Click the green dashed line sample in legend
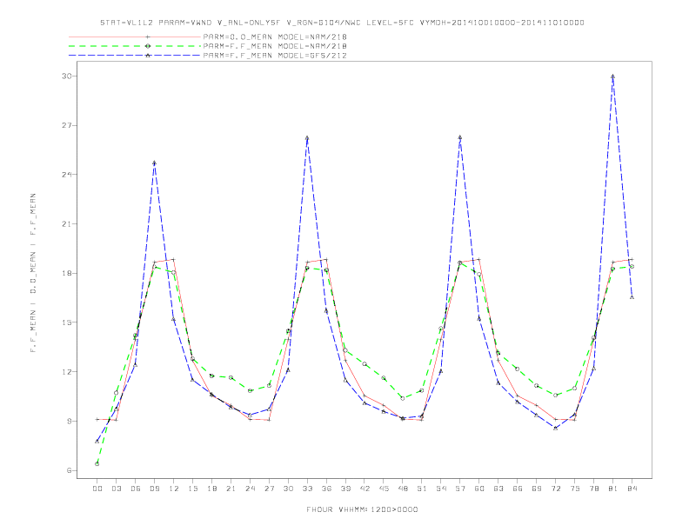The height and width of the screenshot is (532, 689). (x=135, y=46)
